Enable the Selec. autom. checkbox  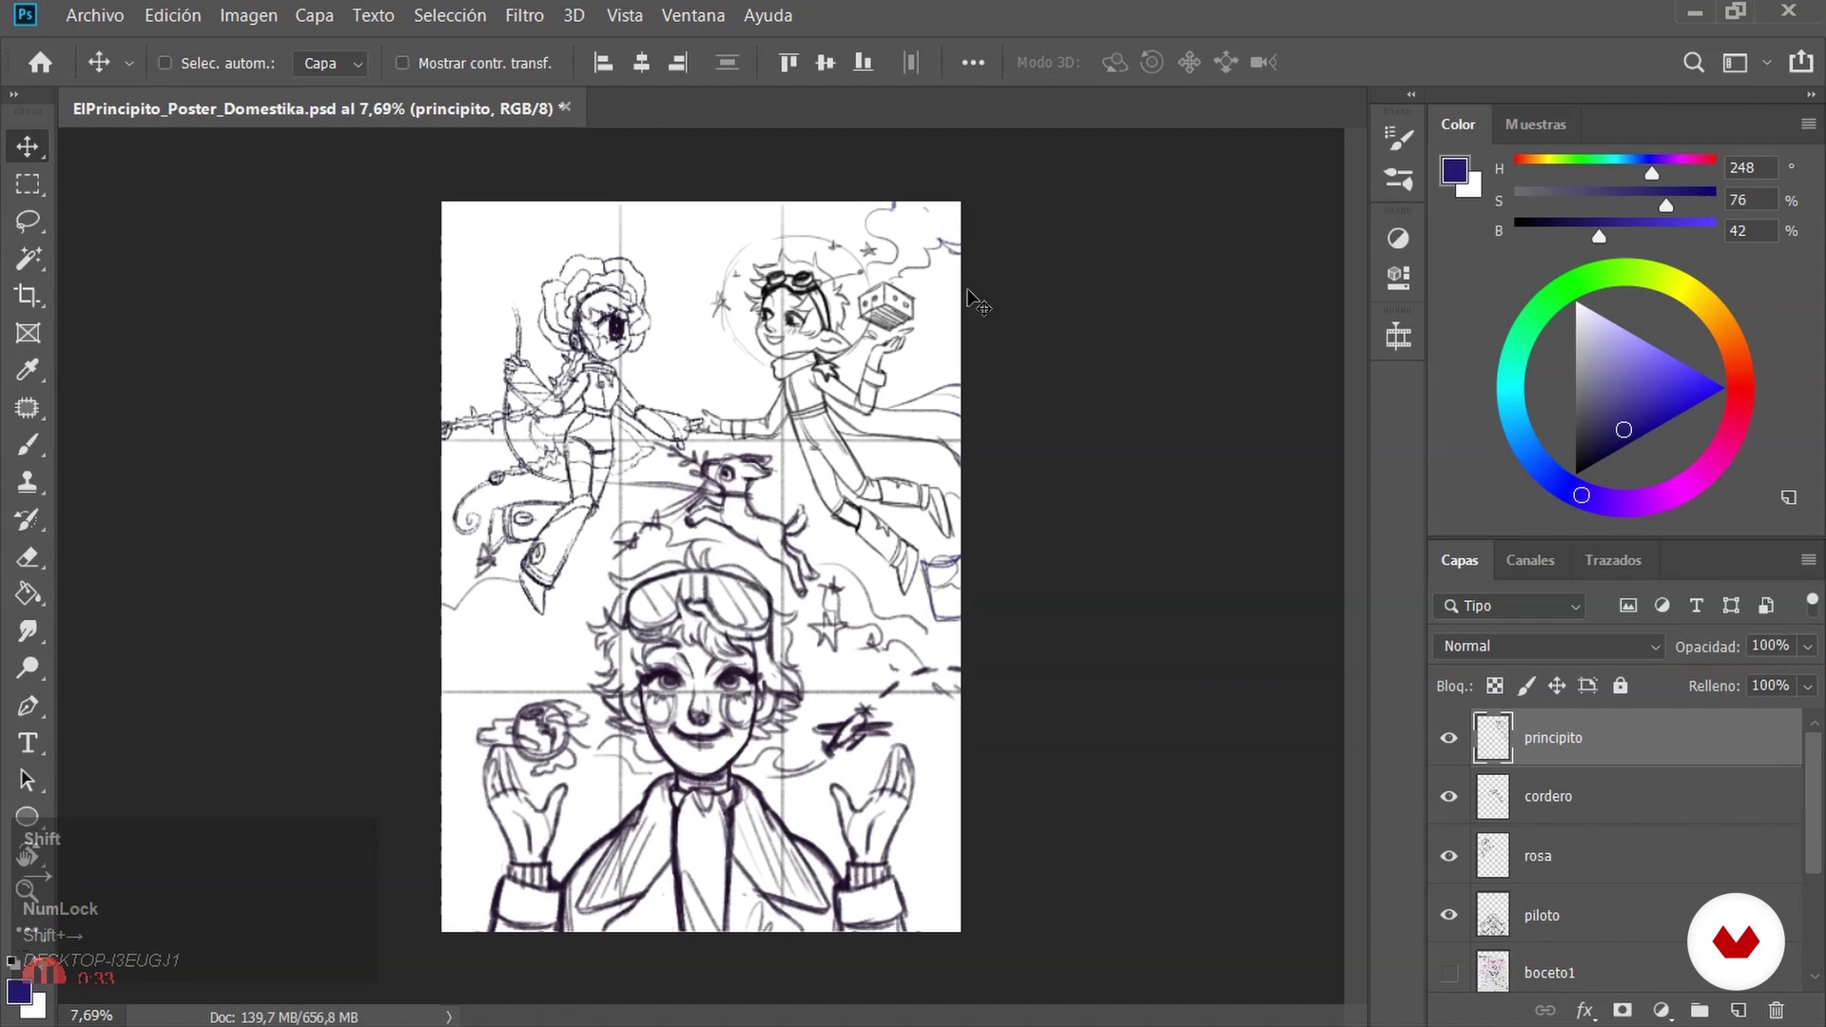pos(165,63)
